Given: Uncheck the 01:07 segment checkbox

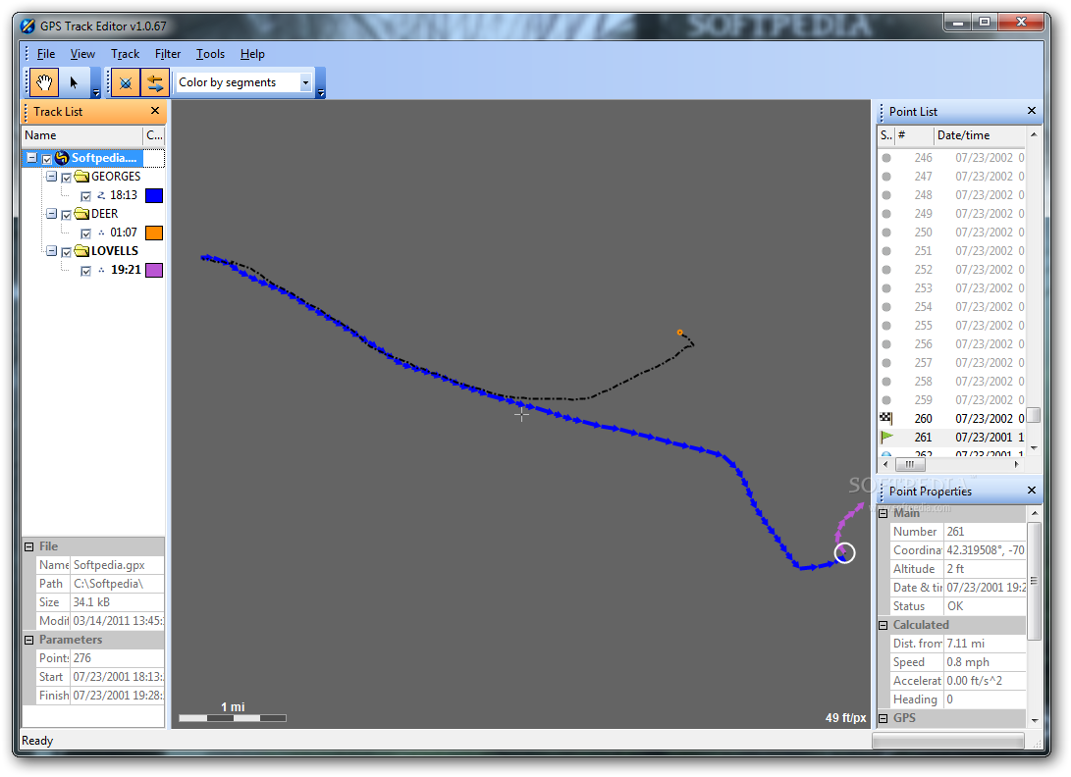Looking at the screenshot, I should (86, 233).
